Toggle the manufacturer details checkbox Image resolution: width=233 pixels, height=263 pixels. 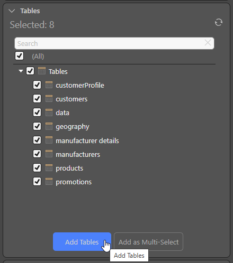click(x=37, y=140)
